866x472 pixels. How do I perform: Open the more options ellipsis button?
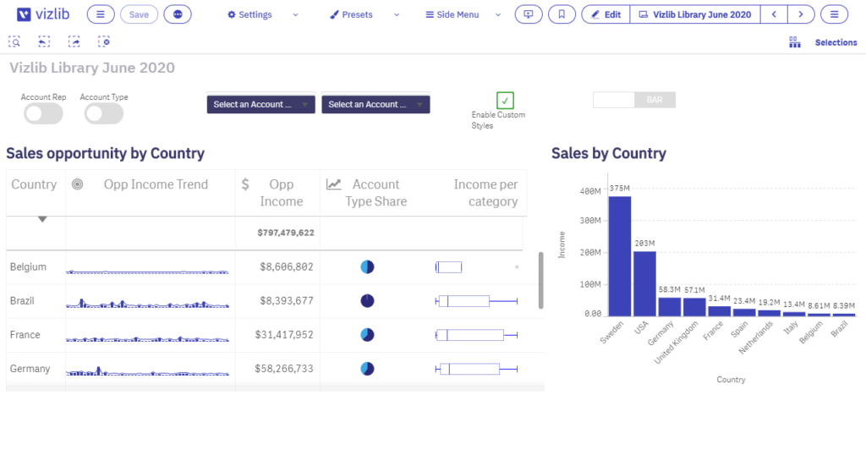(178, 14)
